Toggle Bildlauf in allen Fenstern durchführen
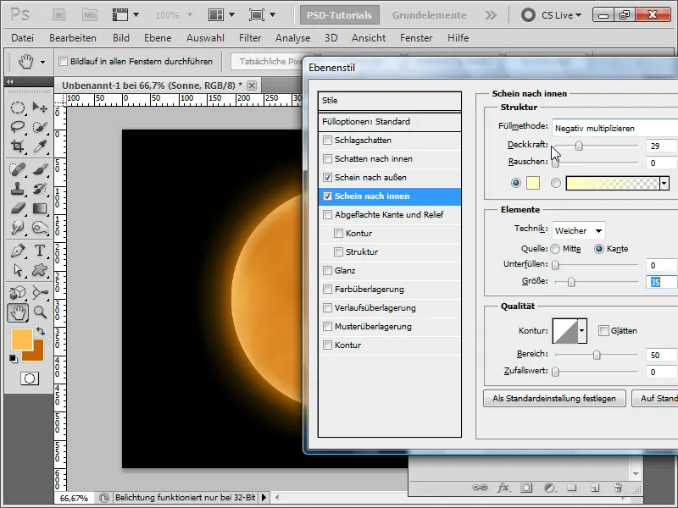The image size is (678, 508). 63,61
